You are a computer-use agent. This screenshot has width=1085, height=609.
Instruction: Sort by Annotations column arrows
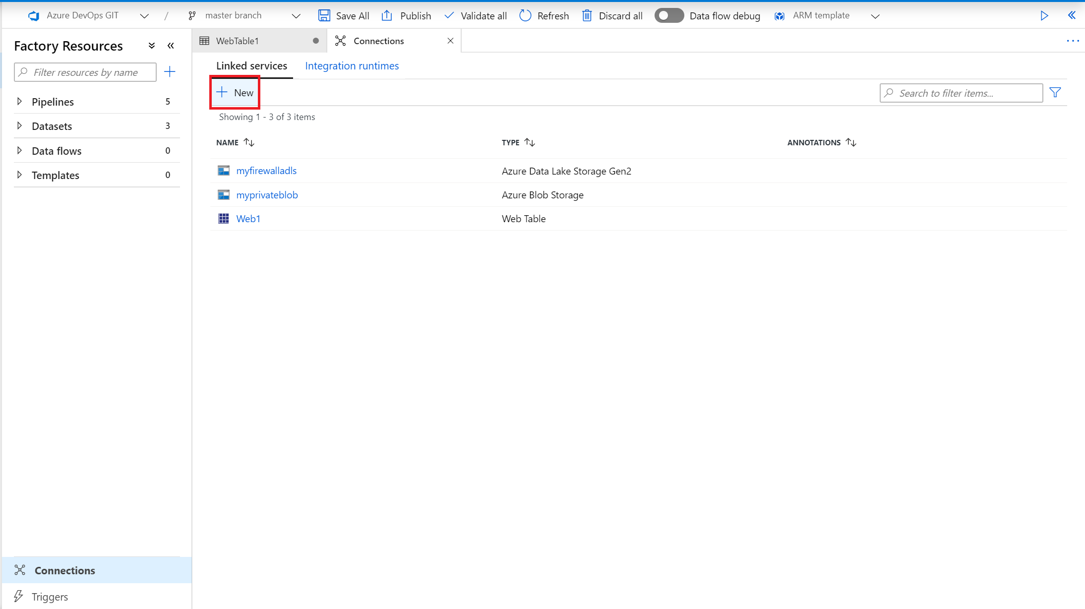click(851, 142)
